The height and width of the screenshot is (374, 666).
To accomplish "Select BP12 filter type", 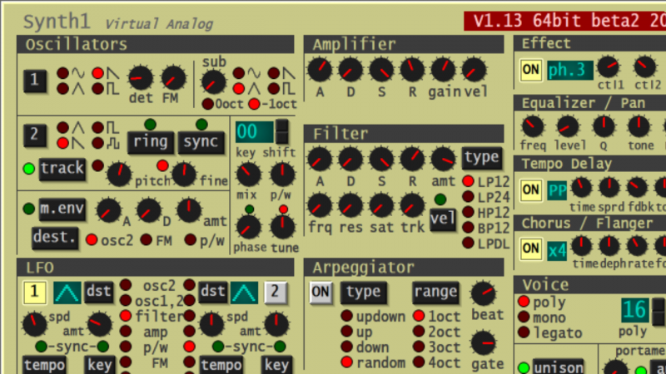I will (x=468, y=228).
